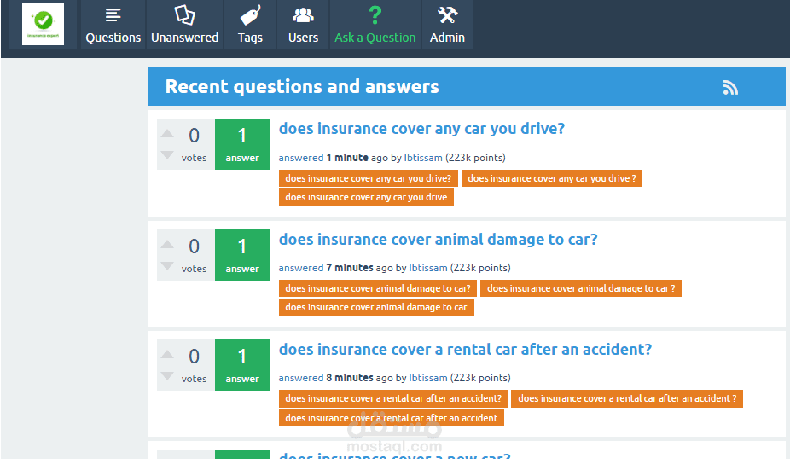
Task: Click the RSS feed icon
Action: (x=730, y=87)
